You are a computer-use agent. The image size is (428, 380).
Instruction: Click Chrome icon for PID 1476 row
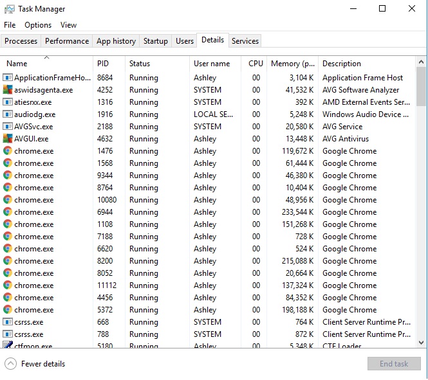pyautogui.click(x=8, y=151)
